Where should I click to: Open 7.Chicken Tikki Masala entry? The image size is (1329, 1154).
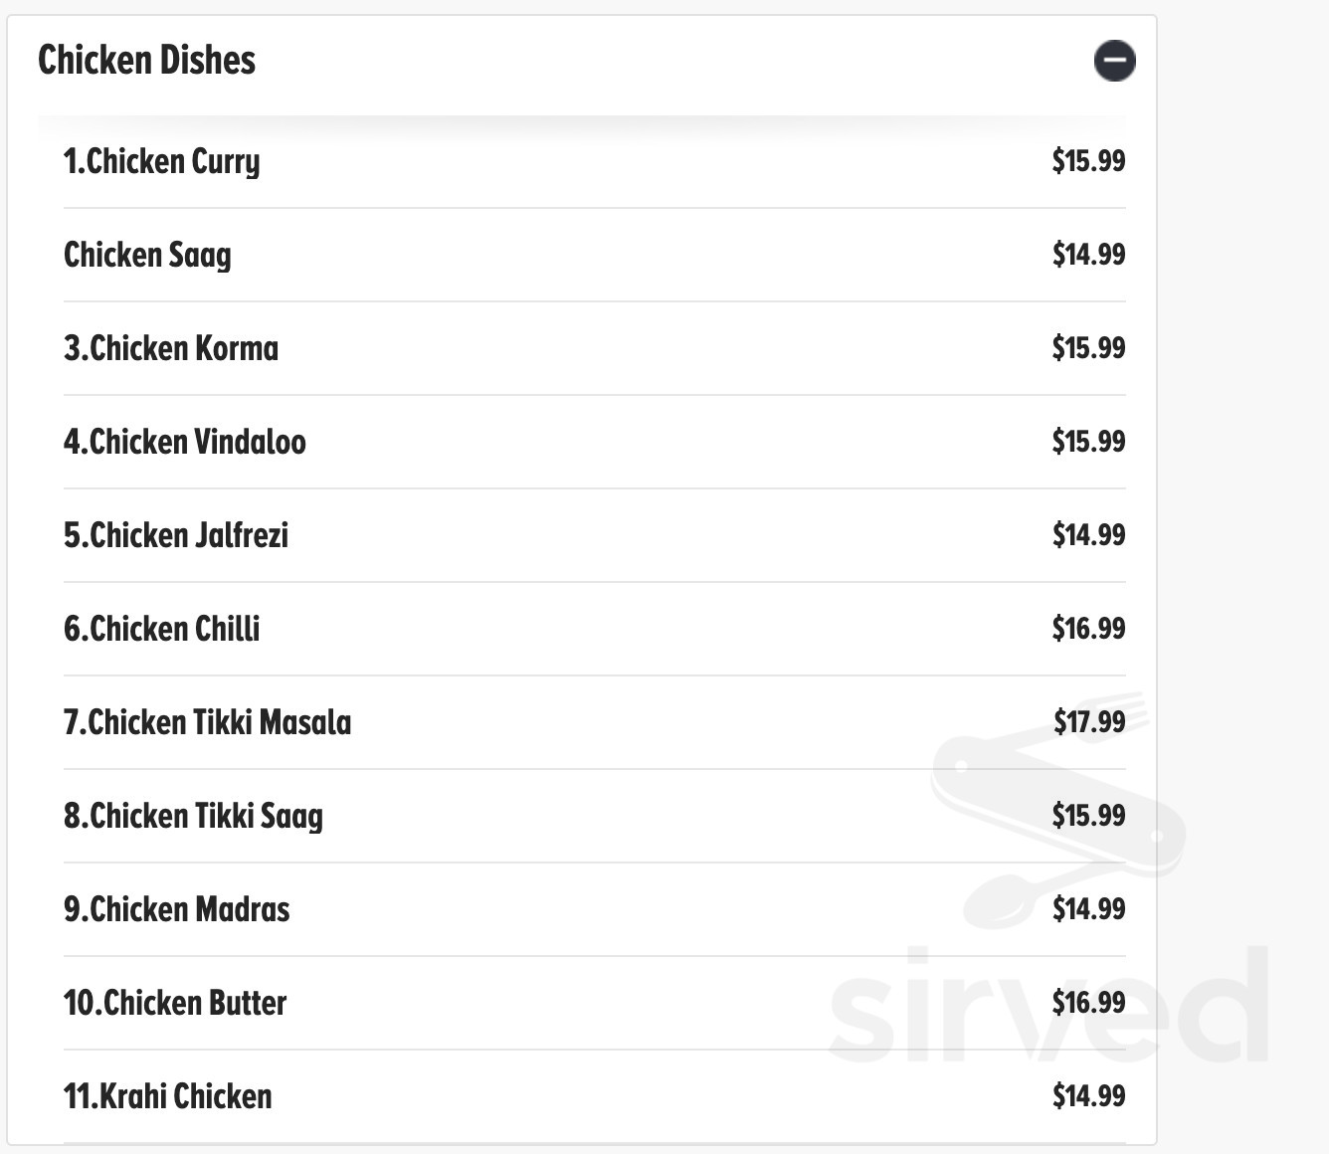(x=207, y=722)
